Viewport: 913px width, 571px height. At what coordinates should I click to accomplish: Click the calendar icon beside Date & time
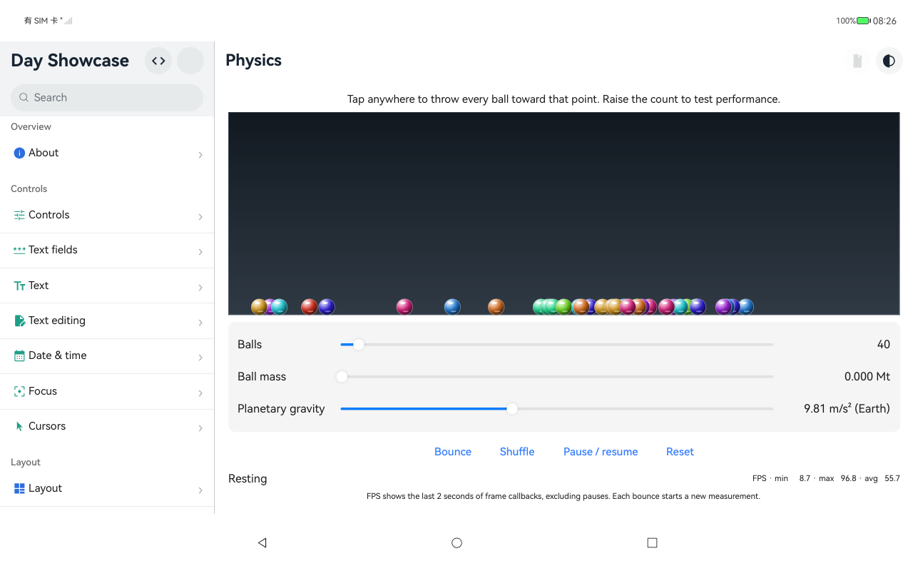[19, 355]
